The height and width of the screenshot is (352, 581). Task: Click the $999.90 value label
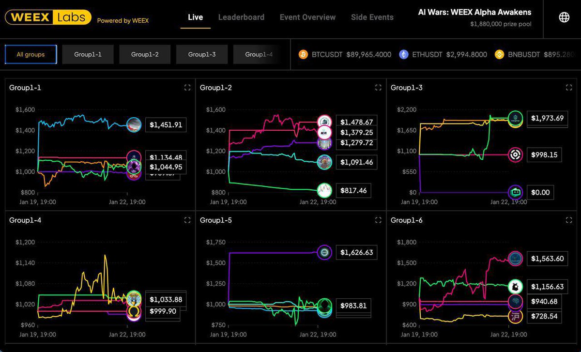click(163, 311)
